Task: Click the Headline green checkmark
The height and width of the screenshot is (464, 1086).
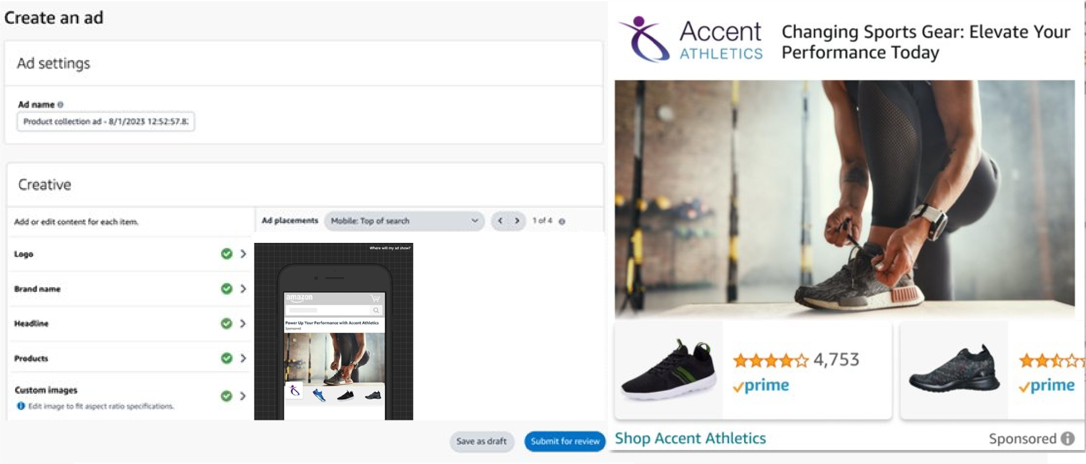Action: pos(226,323)
